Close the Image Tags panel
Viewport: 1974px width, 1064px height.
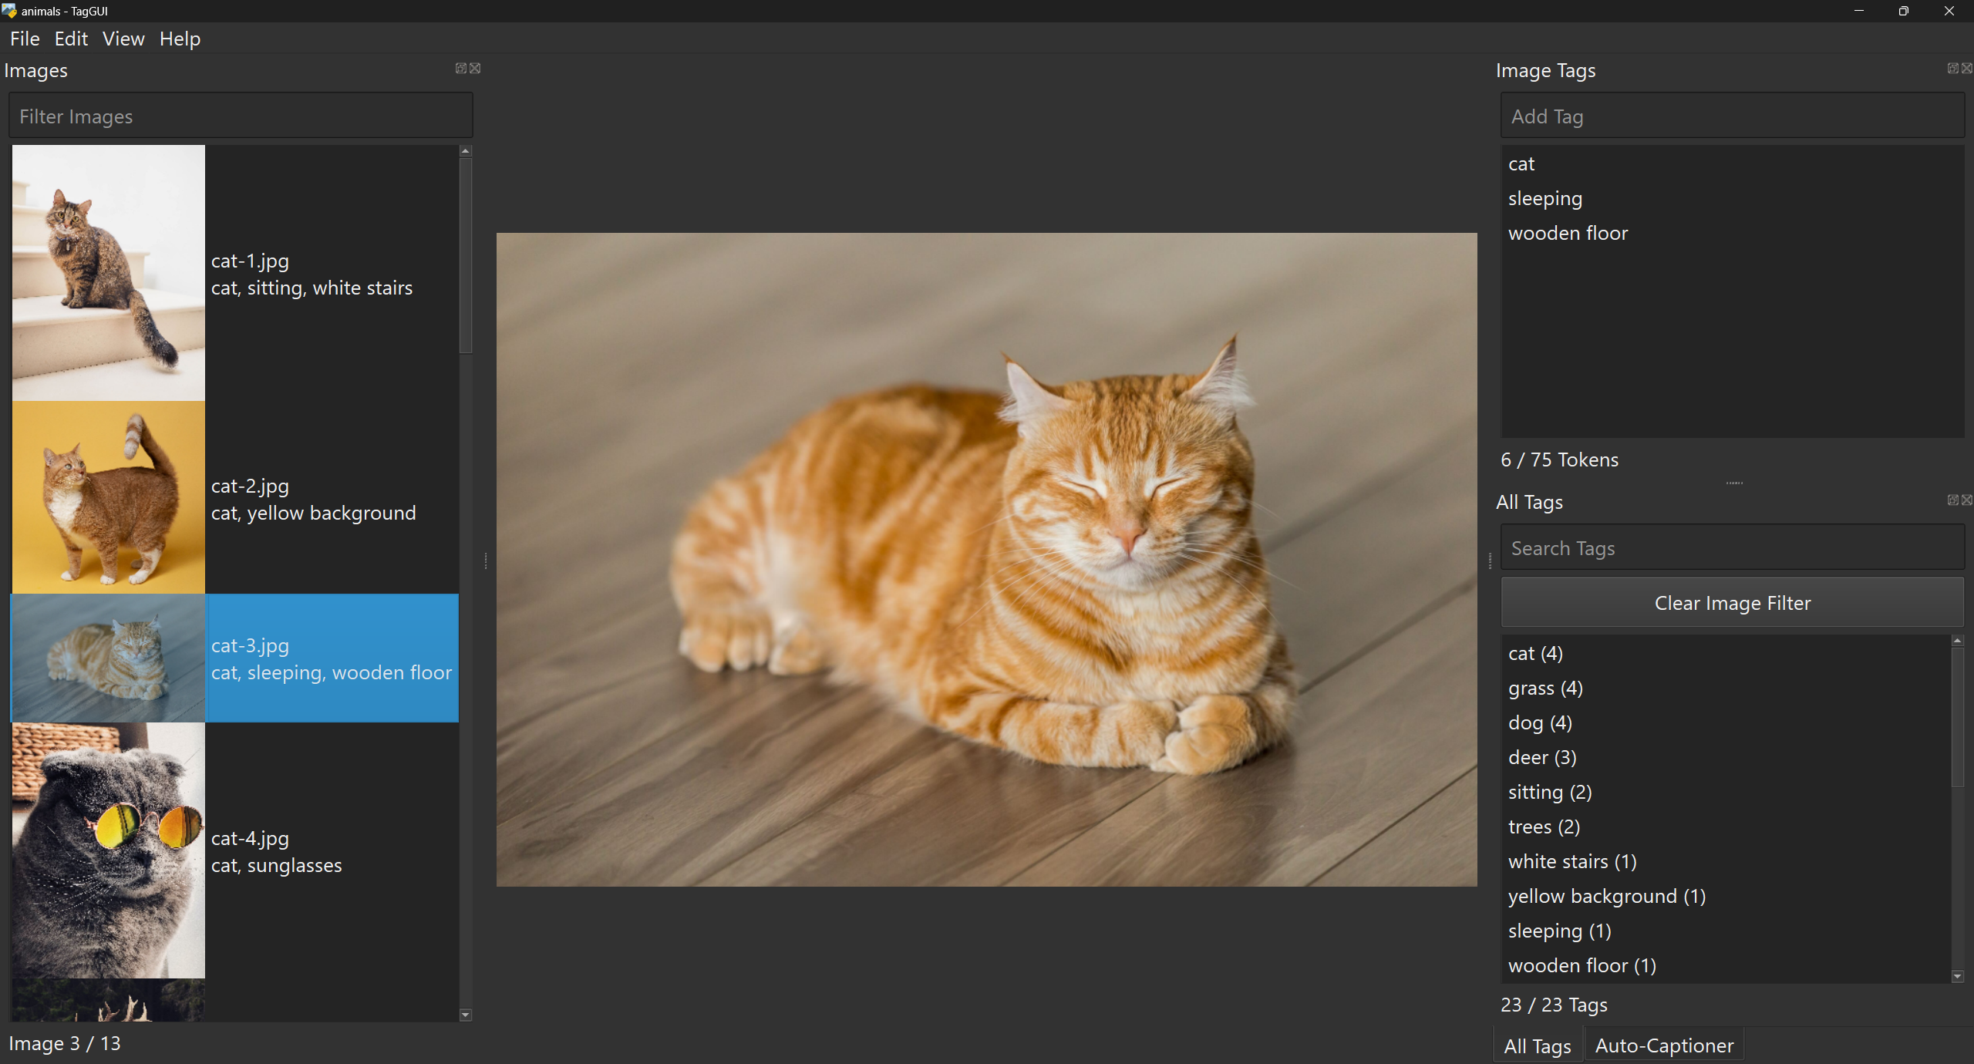[x=1967, y=68]
